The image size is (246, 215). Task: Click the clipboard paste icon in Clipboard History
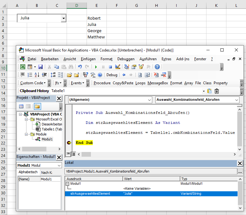pyautogui.click(x=209, y=91)
